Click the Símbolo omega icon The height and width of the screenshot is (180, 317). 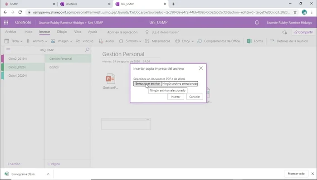pyautogui.click(x=121, y=41)
